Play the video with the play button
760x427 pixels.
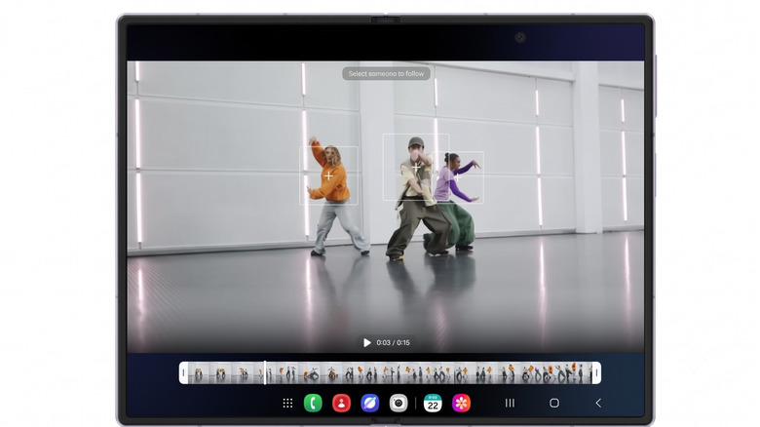[x=367, y=342]
